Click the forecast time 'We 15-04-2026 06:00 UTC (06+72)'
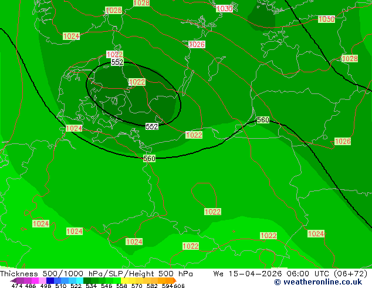Image resolution: width=372 pixels, height=288 pixels. 290,274
